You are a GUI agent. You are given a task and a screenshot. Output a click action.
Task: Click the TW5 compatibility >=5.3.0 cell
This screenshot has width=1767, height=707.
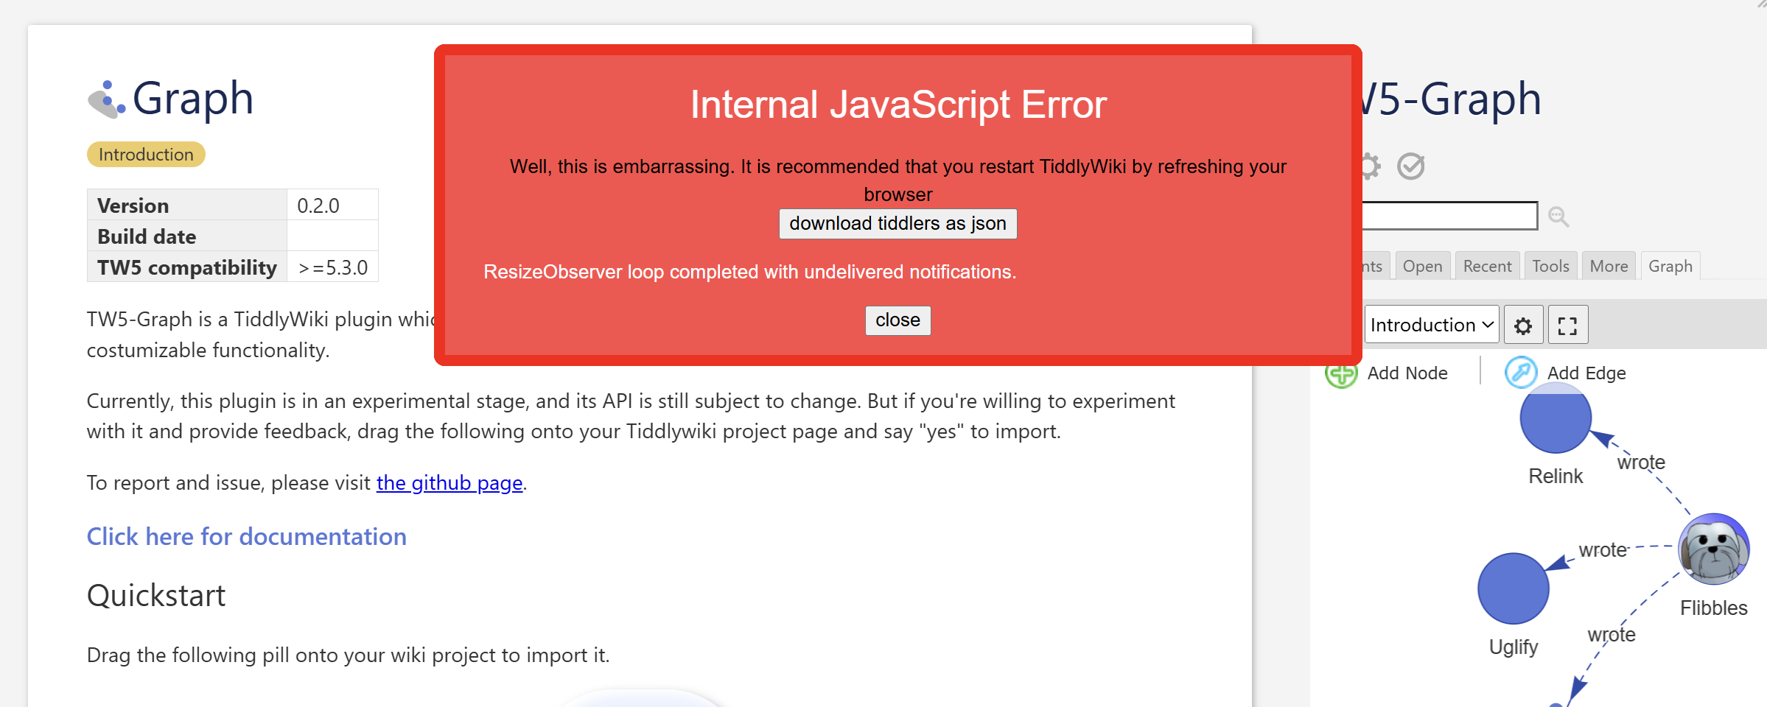click(x=333, y=267)
